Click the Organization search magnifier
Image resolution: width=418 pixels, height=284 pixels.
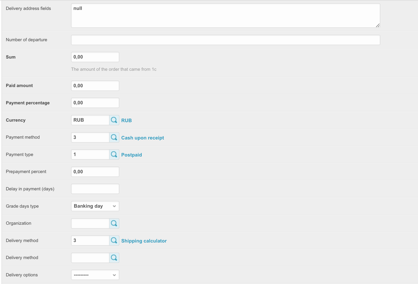coord(114,223)
